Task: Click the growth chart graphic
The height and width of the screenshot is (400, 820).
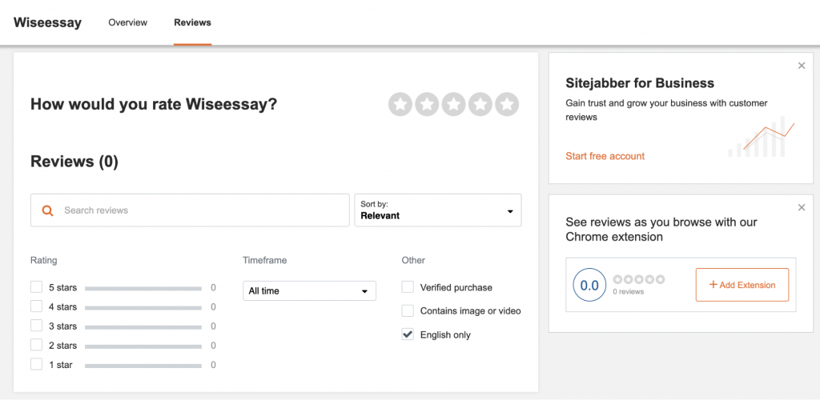Action: [x=762, y=137]
